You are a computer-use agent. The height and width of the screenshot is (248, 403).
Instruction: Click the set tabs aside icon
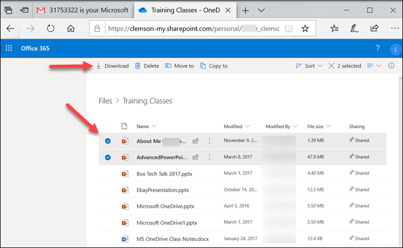[25, 10]
